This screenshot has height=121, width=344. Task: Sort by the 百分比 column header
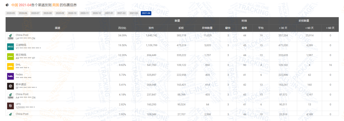[x=122, y=28]
